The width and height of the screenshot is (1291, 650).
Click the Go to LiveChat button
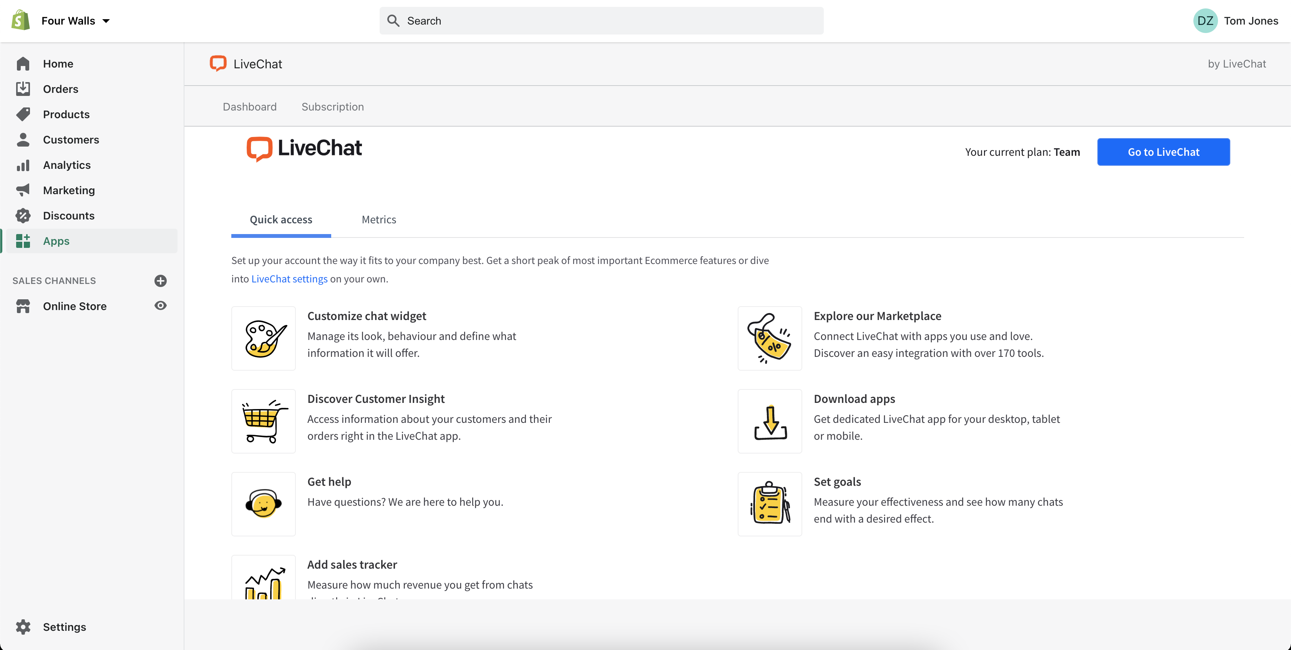(x=1163, y=152)
